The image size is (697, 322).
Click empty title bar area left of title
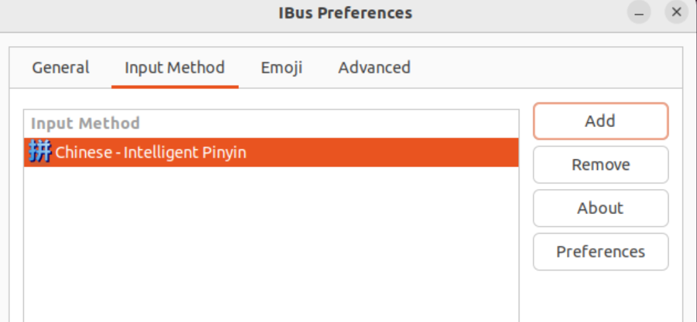[132, 13]
